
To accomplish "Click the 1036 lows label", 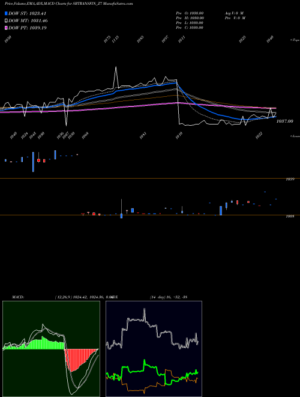I will (60, 135).
